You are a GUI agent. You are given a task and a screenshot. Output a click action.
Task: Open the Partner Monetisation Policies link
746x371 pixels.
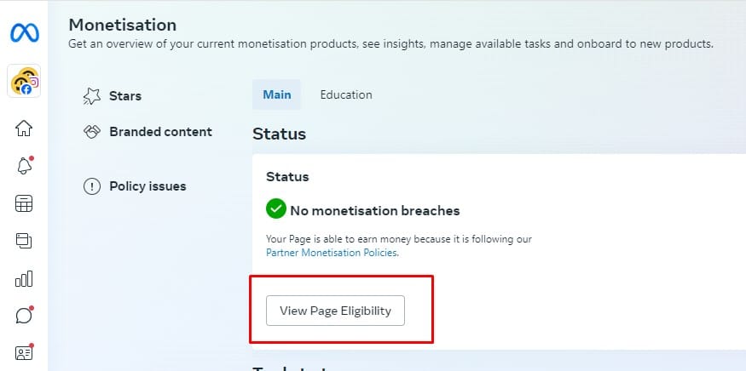click(332, 253)
